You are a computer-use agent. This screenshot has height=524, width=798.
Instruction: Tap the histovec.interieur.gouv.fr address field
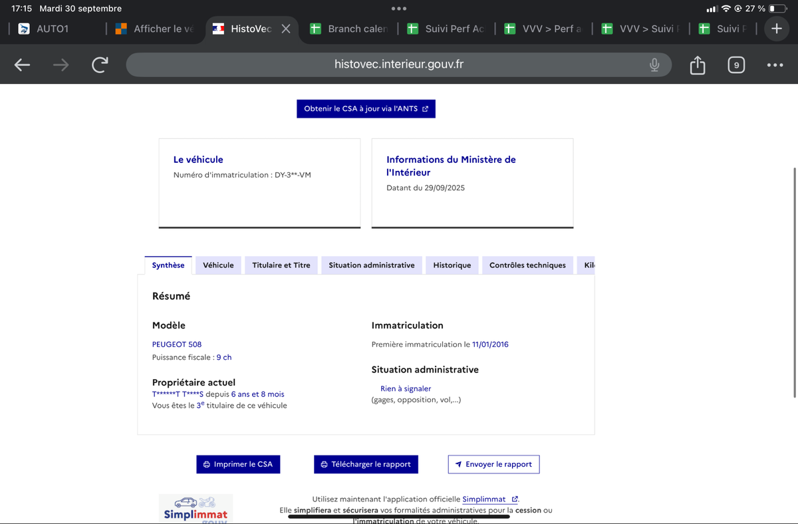coord(398,65)
